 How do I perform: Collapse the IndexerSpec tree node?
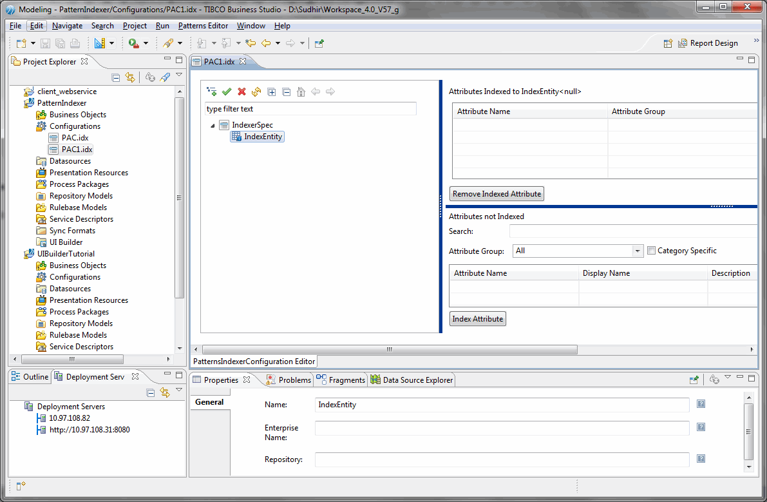pyautogui.click(x=213, y=126)
